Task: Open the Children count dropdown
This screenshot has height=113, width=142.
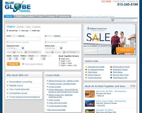Action: tap(23, 58)
